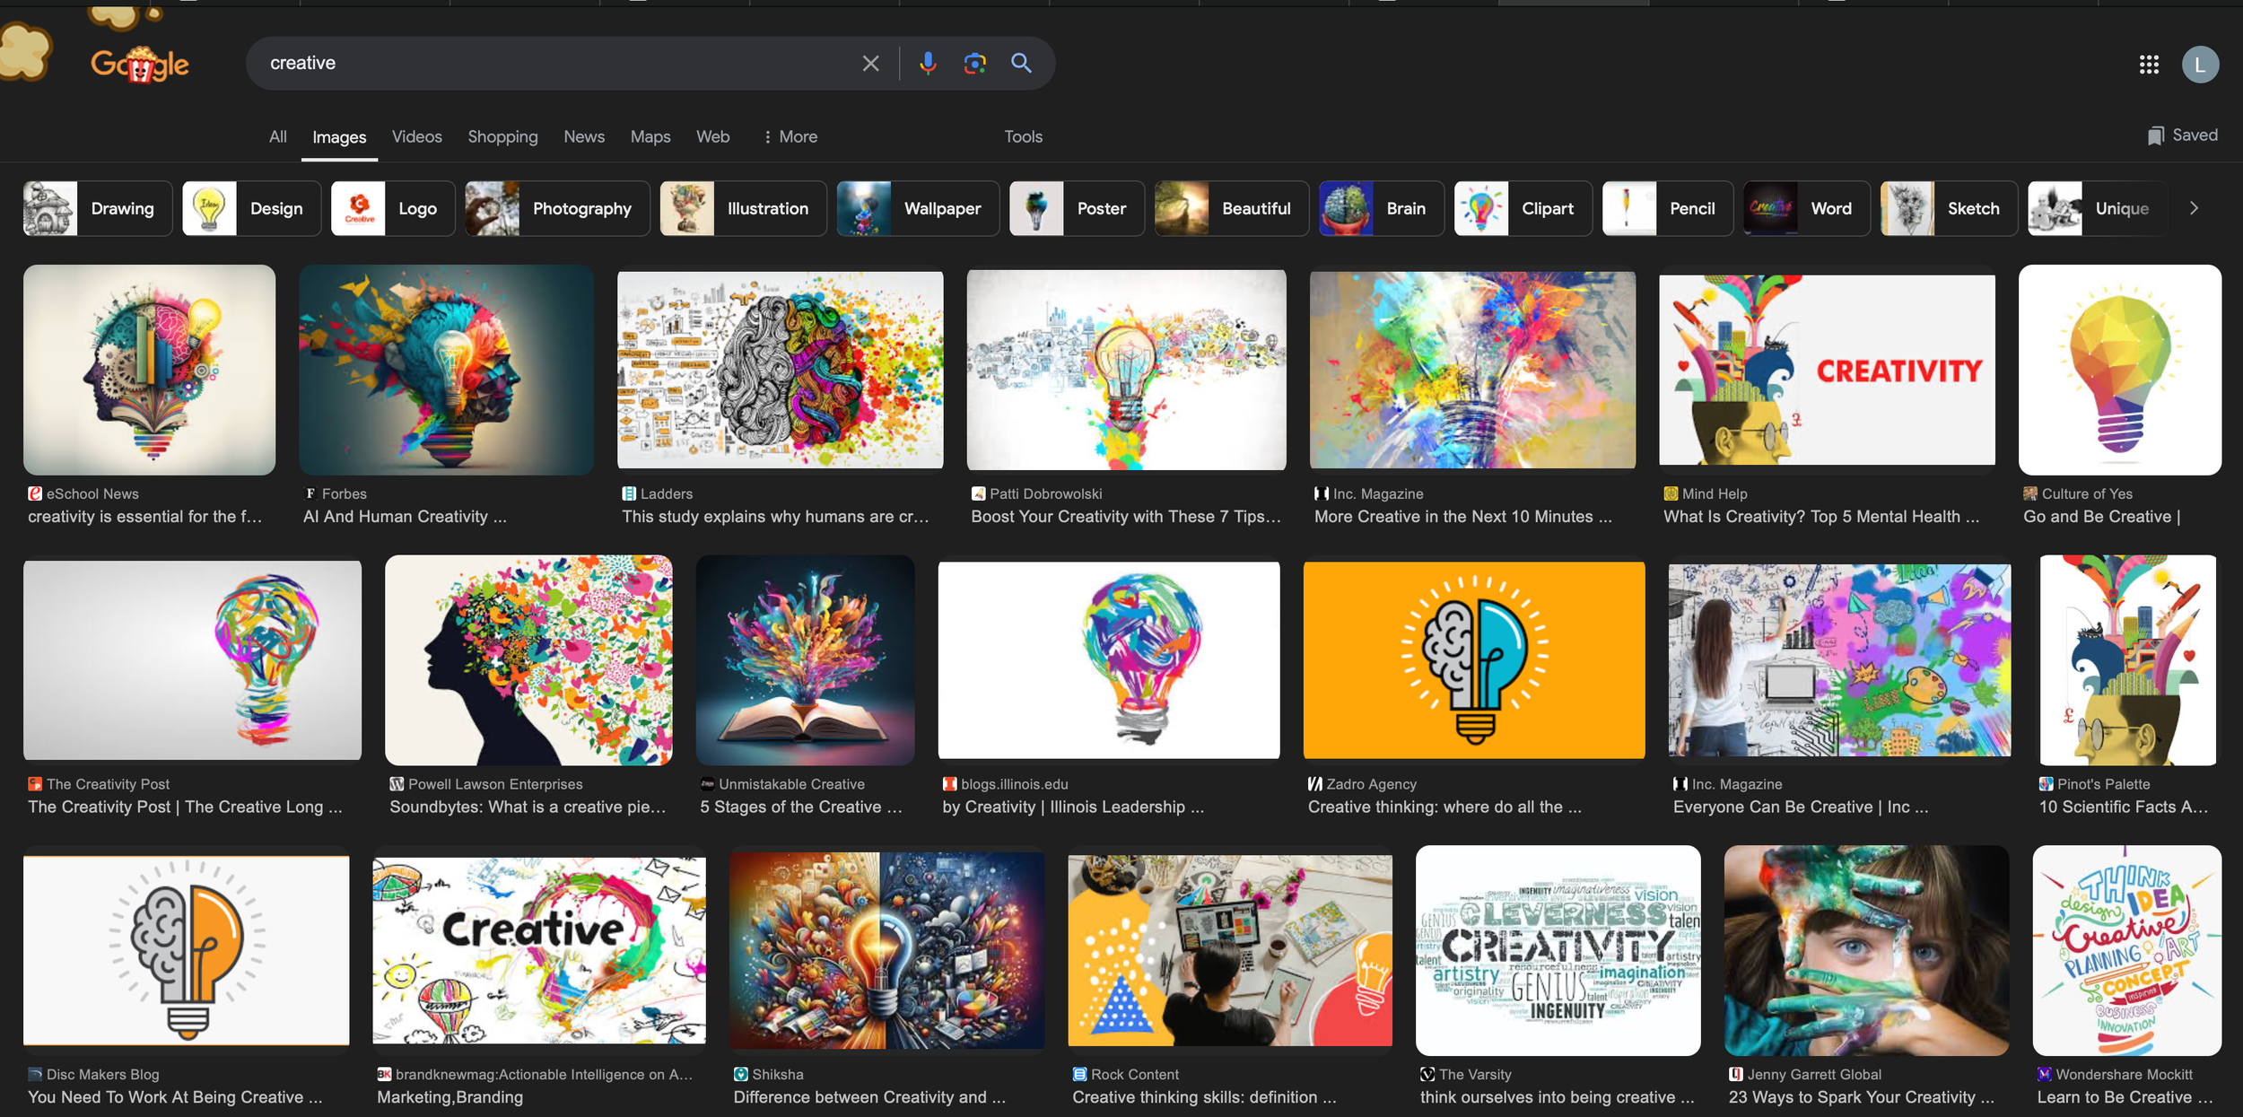Open the Google apps grid
Viewport: 2243px width, 1117px height.
(2148, 65)
